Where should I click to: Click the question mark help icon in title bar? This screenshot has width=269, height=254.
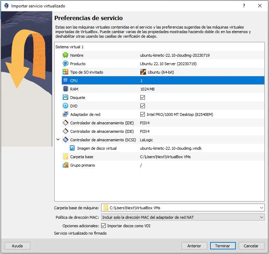[x=244, y=6]
